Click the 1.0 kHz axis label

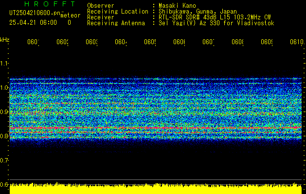(x=4, y=88)
